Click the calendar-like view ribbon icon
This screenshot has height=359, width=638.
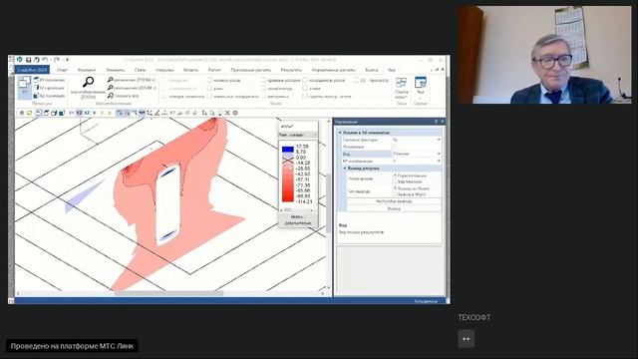(x=421, y=83)
